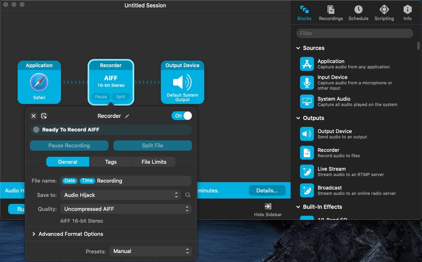Click the Ready To Record AIFF status

[111, 130]
